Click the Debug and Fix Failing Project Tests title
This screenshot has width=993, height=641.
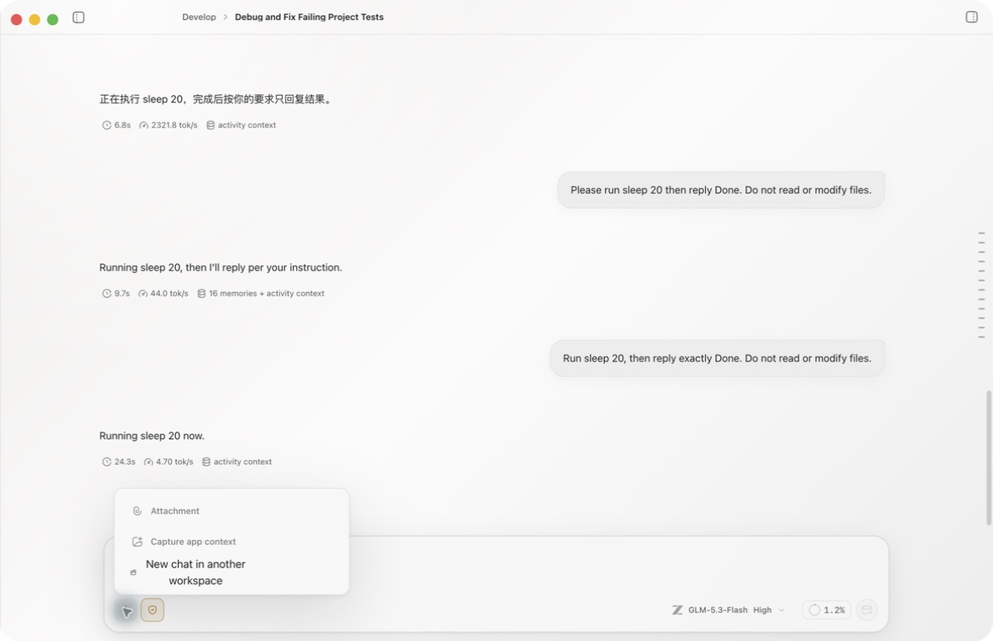click(x=309, y=17)
